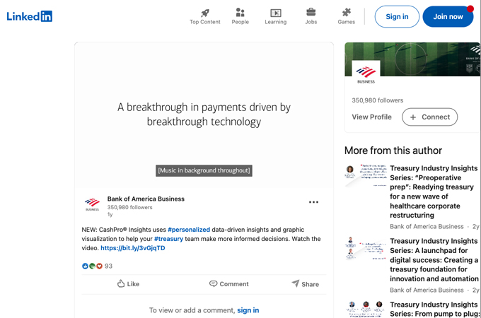Open the Games puzzle-piece icon
The image size is (481, 318).
click(347, 12)
